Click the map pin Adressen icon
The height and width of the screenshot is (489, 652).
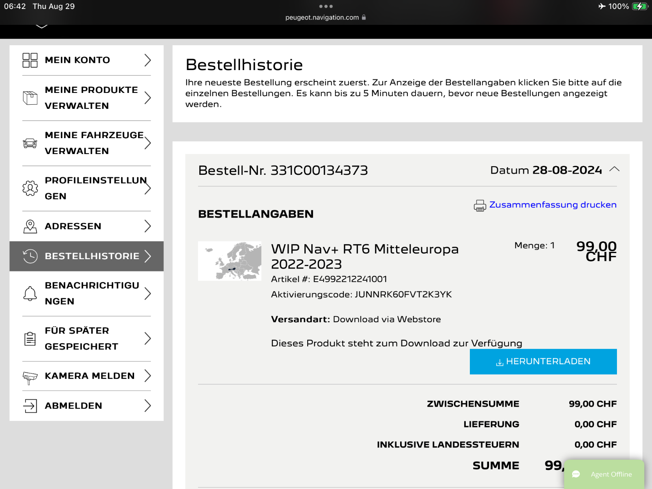[x=30, y=226]
